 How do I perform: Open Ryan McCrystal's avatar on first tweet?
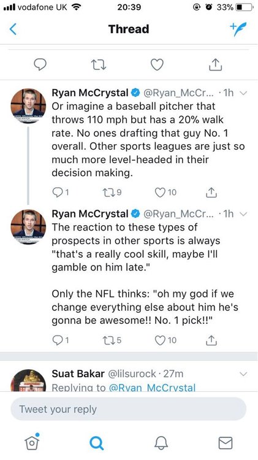pyautogui.click(x=28, y=106)
